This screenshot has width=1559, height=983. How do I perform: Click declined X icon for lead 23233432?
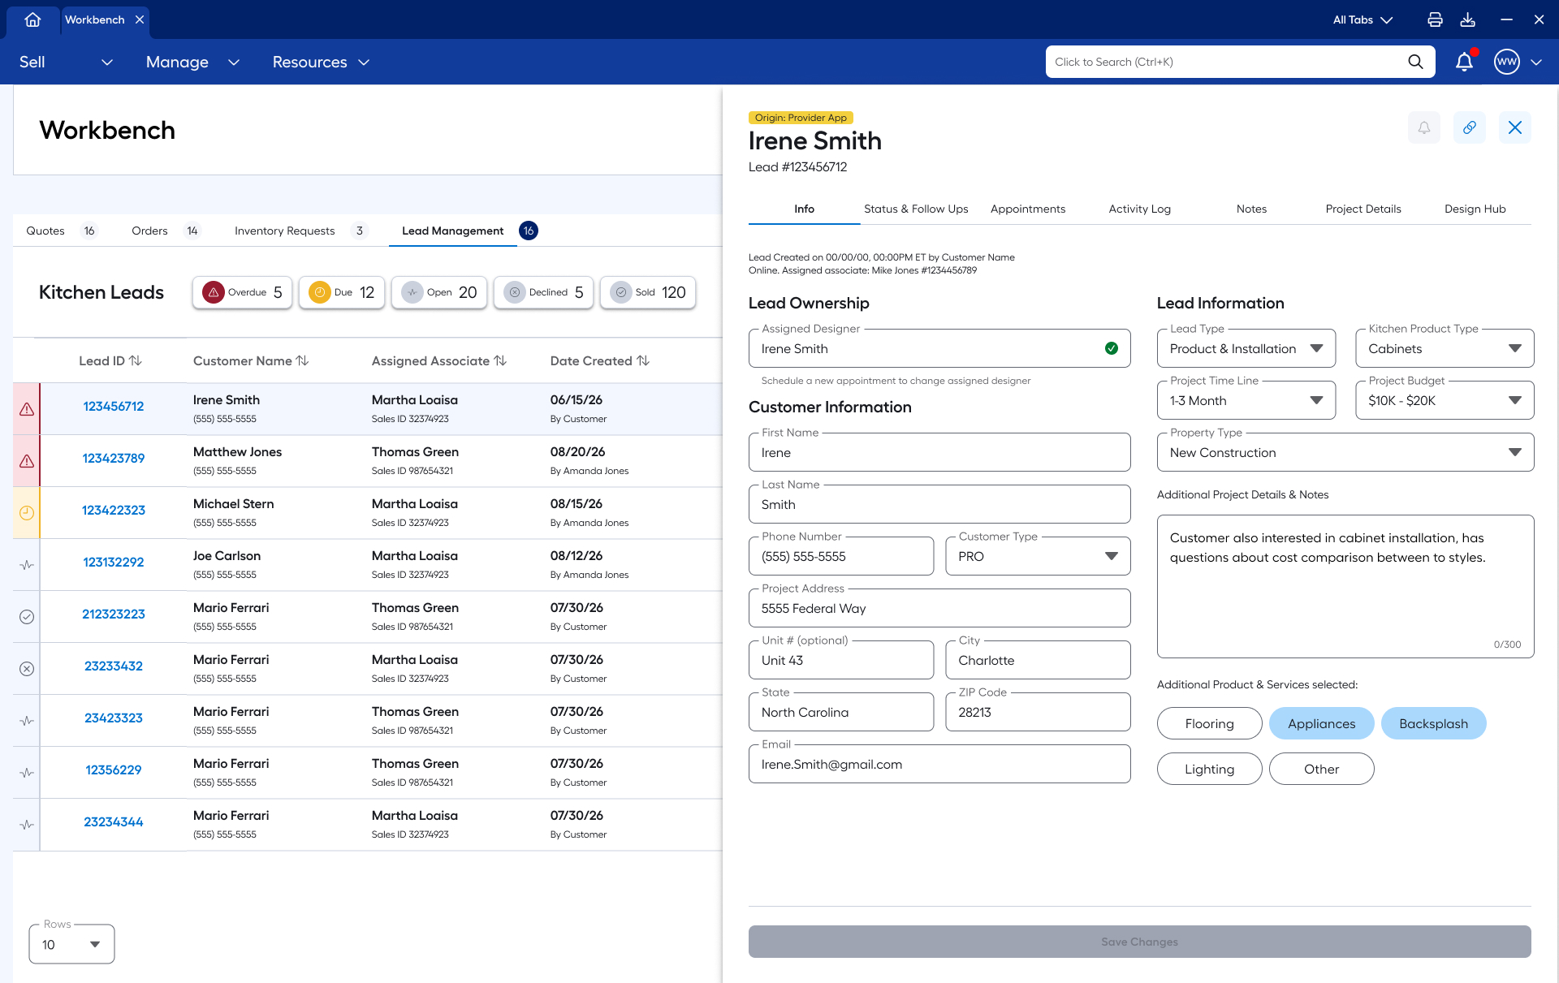27,669
